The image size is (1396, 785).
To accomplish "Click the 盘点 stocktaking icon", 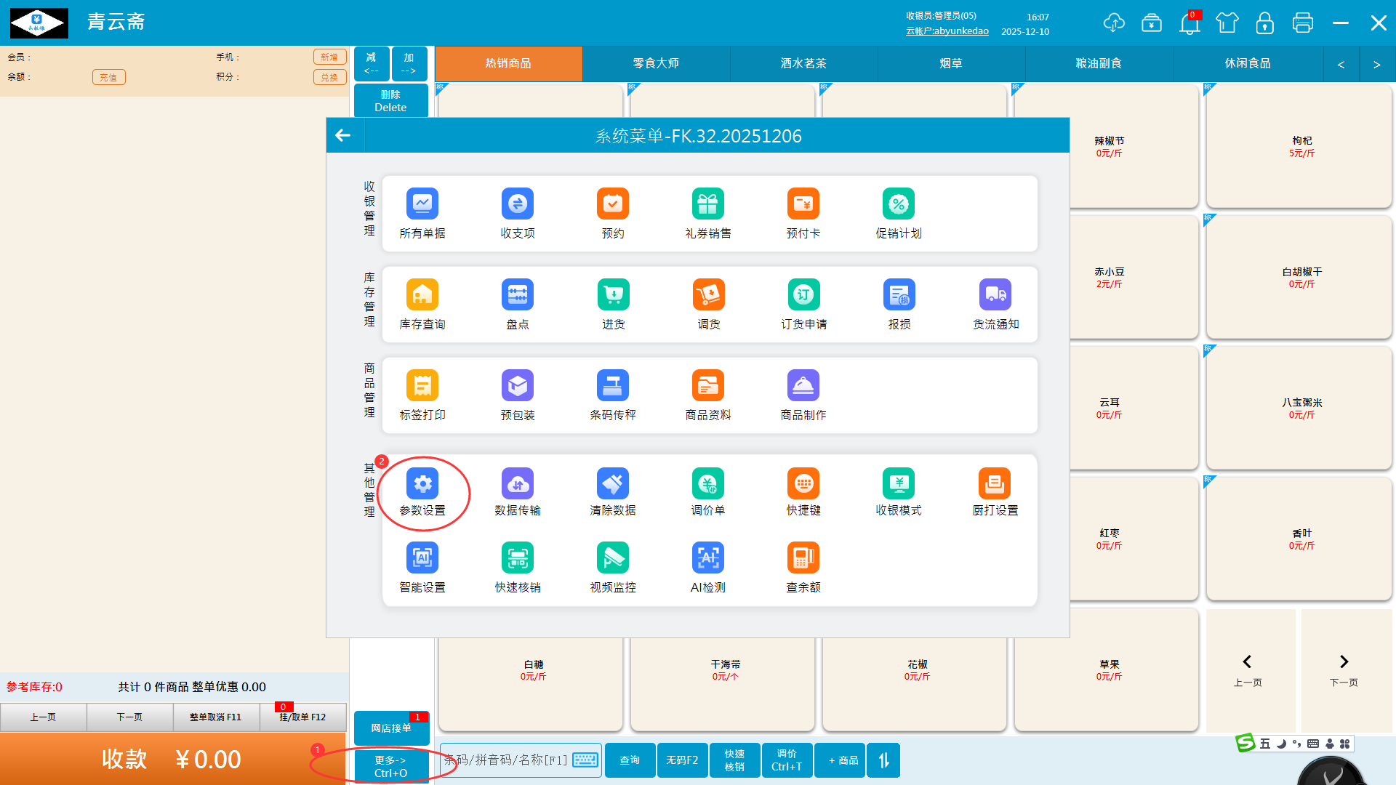I will tap(518, 295).
